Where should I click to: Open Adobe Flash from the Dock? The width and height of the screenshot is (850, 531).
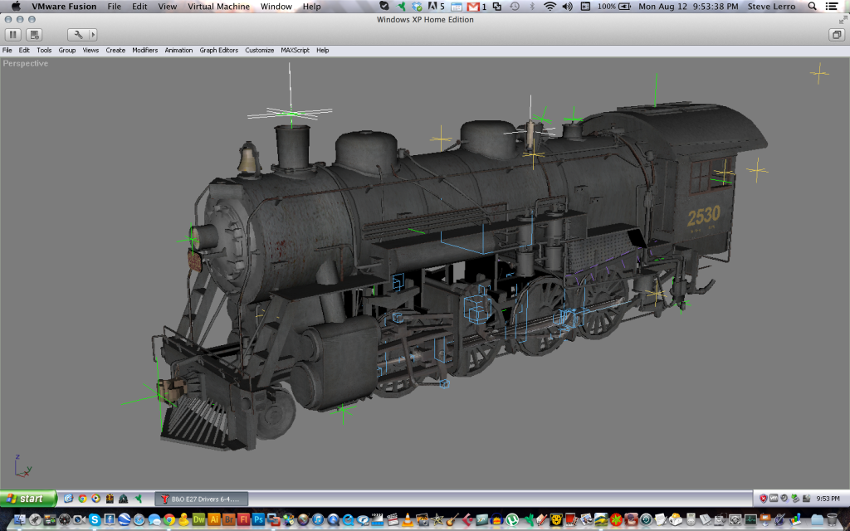coord(243,519)
